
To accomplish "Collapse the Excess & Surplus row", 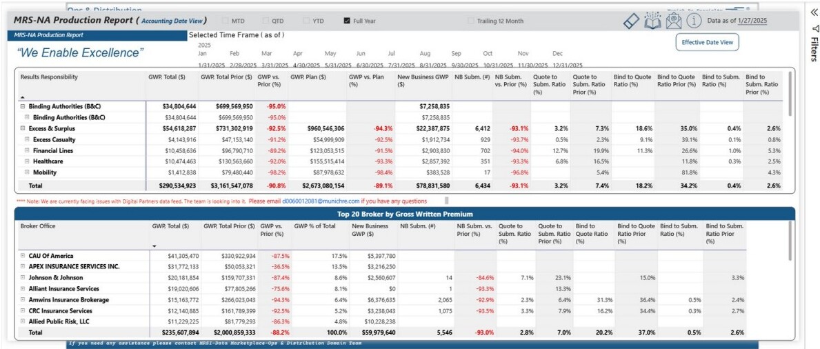I will coord(23,128).
